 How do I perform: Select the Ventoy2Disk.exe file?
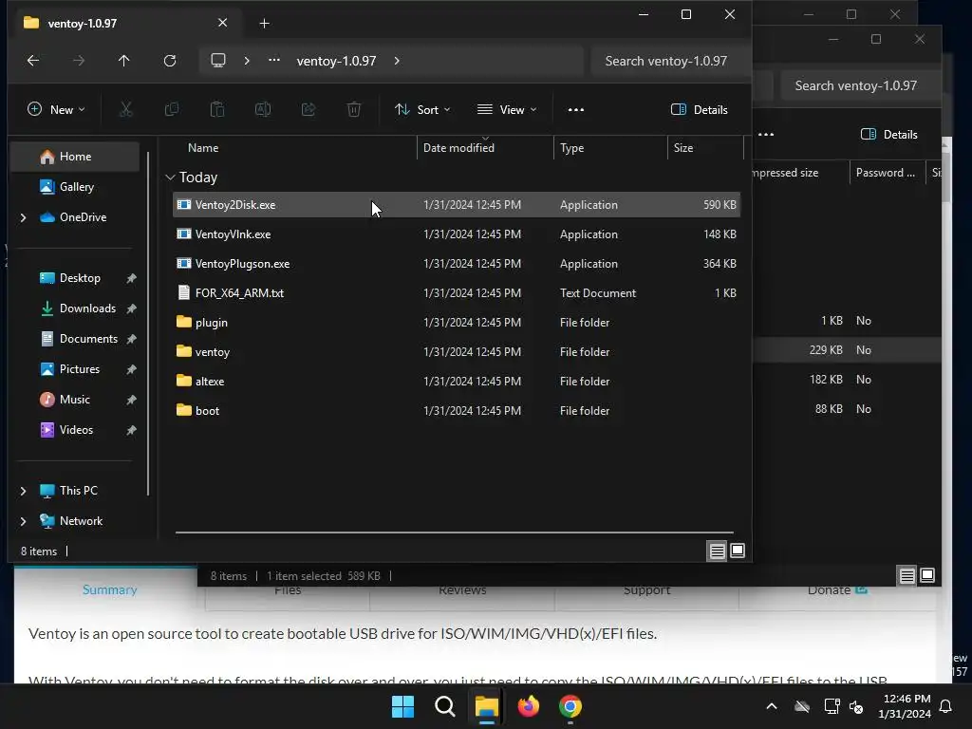(x=457, y=205)
